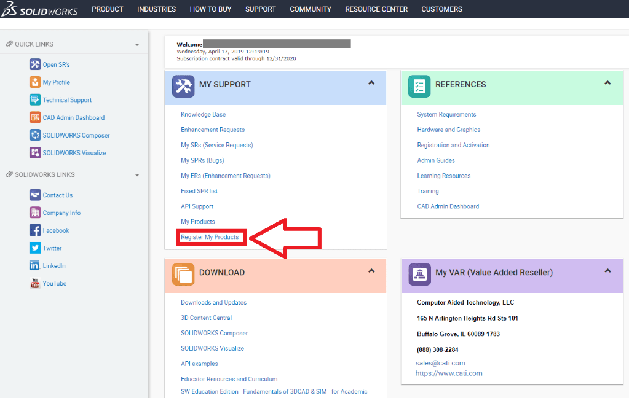Open the Downloads and Updates link
Image resolution: width=629 pixels, height=398 pixels.
pos(213,302)
